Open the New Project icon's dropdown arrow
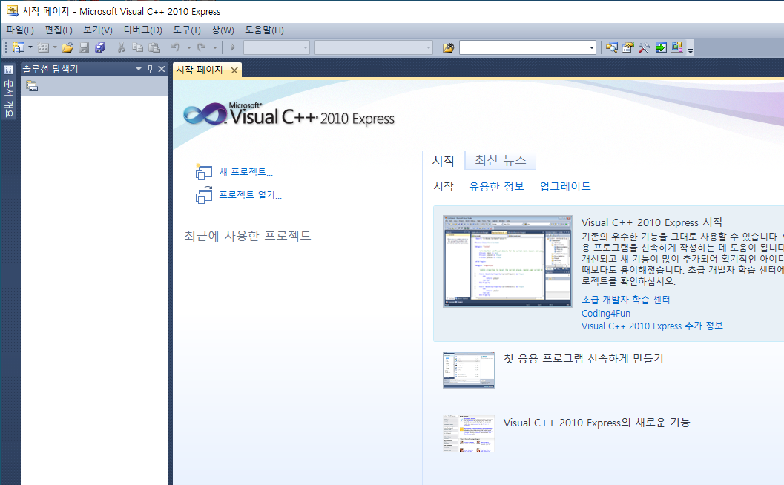This screenshot has height=485, width=784. 30,47
